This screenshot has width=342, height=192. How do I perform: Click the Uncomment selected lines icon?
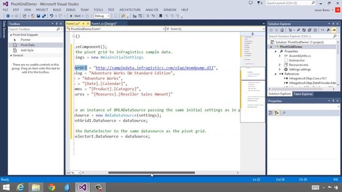(x=153, y=16)
